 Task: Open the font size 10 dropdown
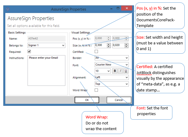point(103,71)
